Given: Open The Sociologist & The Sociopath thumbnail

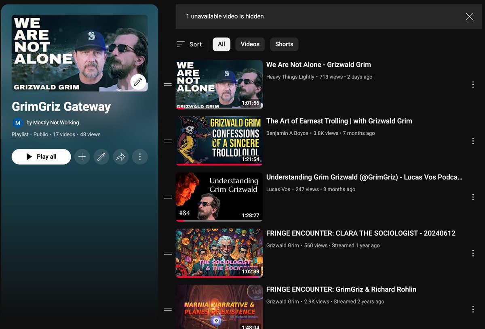Looking at the screenshot, I should (x=219, y=253).
